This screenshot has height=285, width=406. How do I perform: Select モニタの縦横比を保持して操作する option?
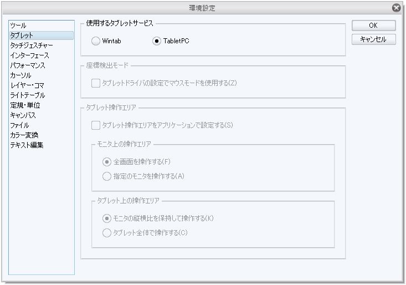pyautogui.click(x=107, y=218)
